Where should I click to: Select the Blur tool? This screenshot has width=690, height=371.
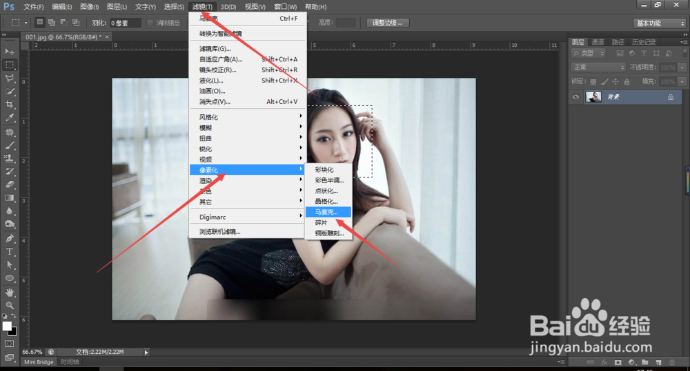pos(9,211)
